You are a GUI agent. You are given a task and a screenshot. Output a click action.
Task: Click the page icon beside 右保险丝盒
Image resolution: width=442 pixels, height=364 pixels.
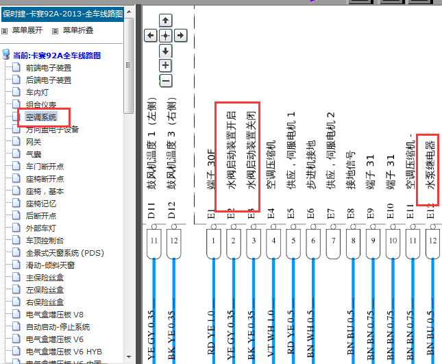pos(16,302)
